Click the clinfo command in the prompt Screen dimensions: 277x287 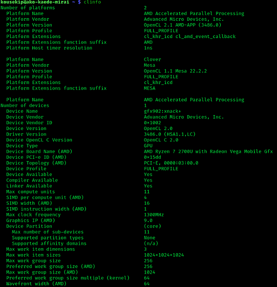pyautogui.click(x=92, y=2)
